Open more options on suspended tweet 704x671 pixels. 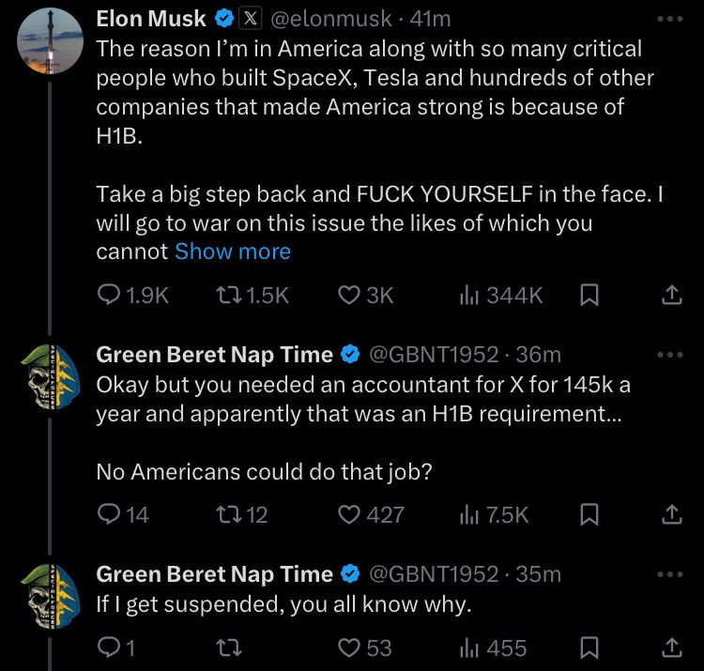pyautogui.click(x=671, y=573)
